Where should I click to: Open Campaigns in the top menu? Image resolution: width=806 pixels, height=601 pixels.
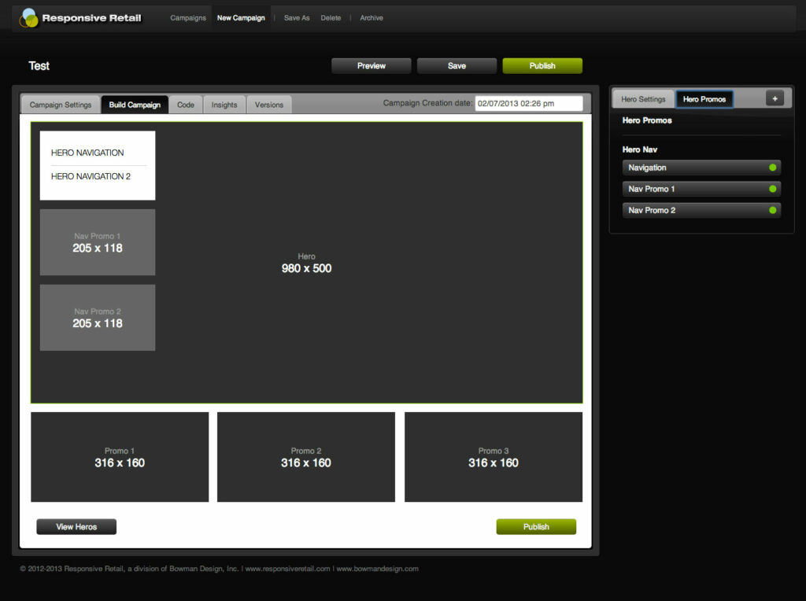click(188, 18)
